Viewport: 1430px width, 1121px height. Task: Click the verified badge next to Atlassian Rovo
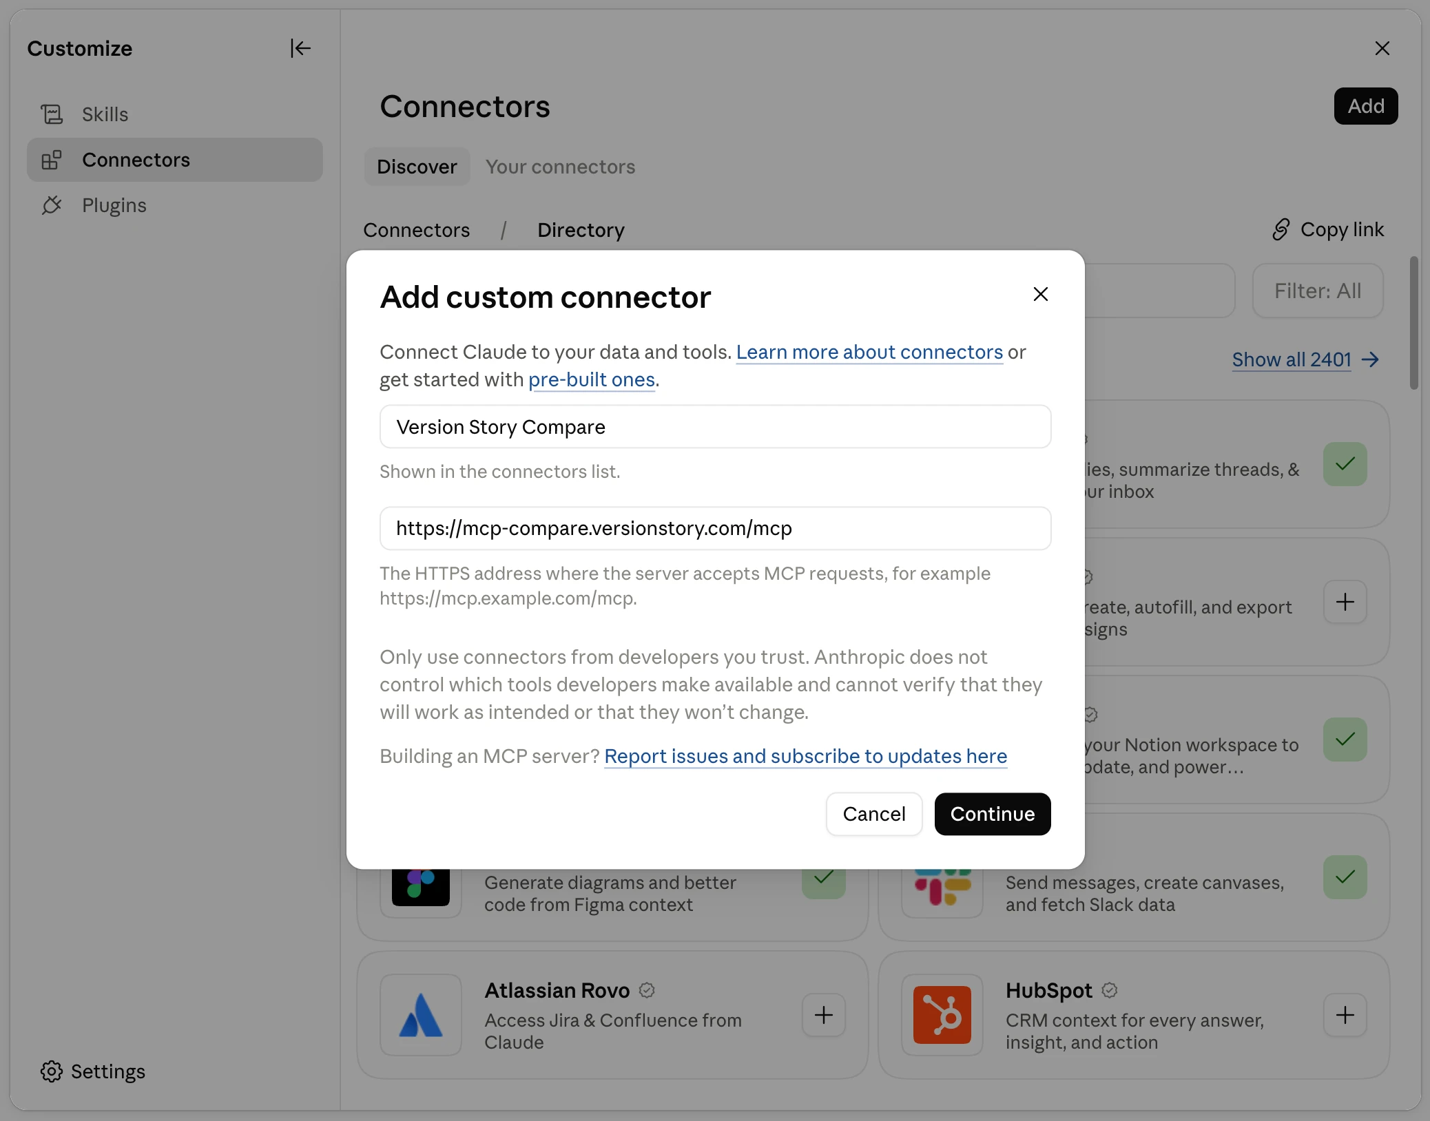(x=646, y=990)
